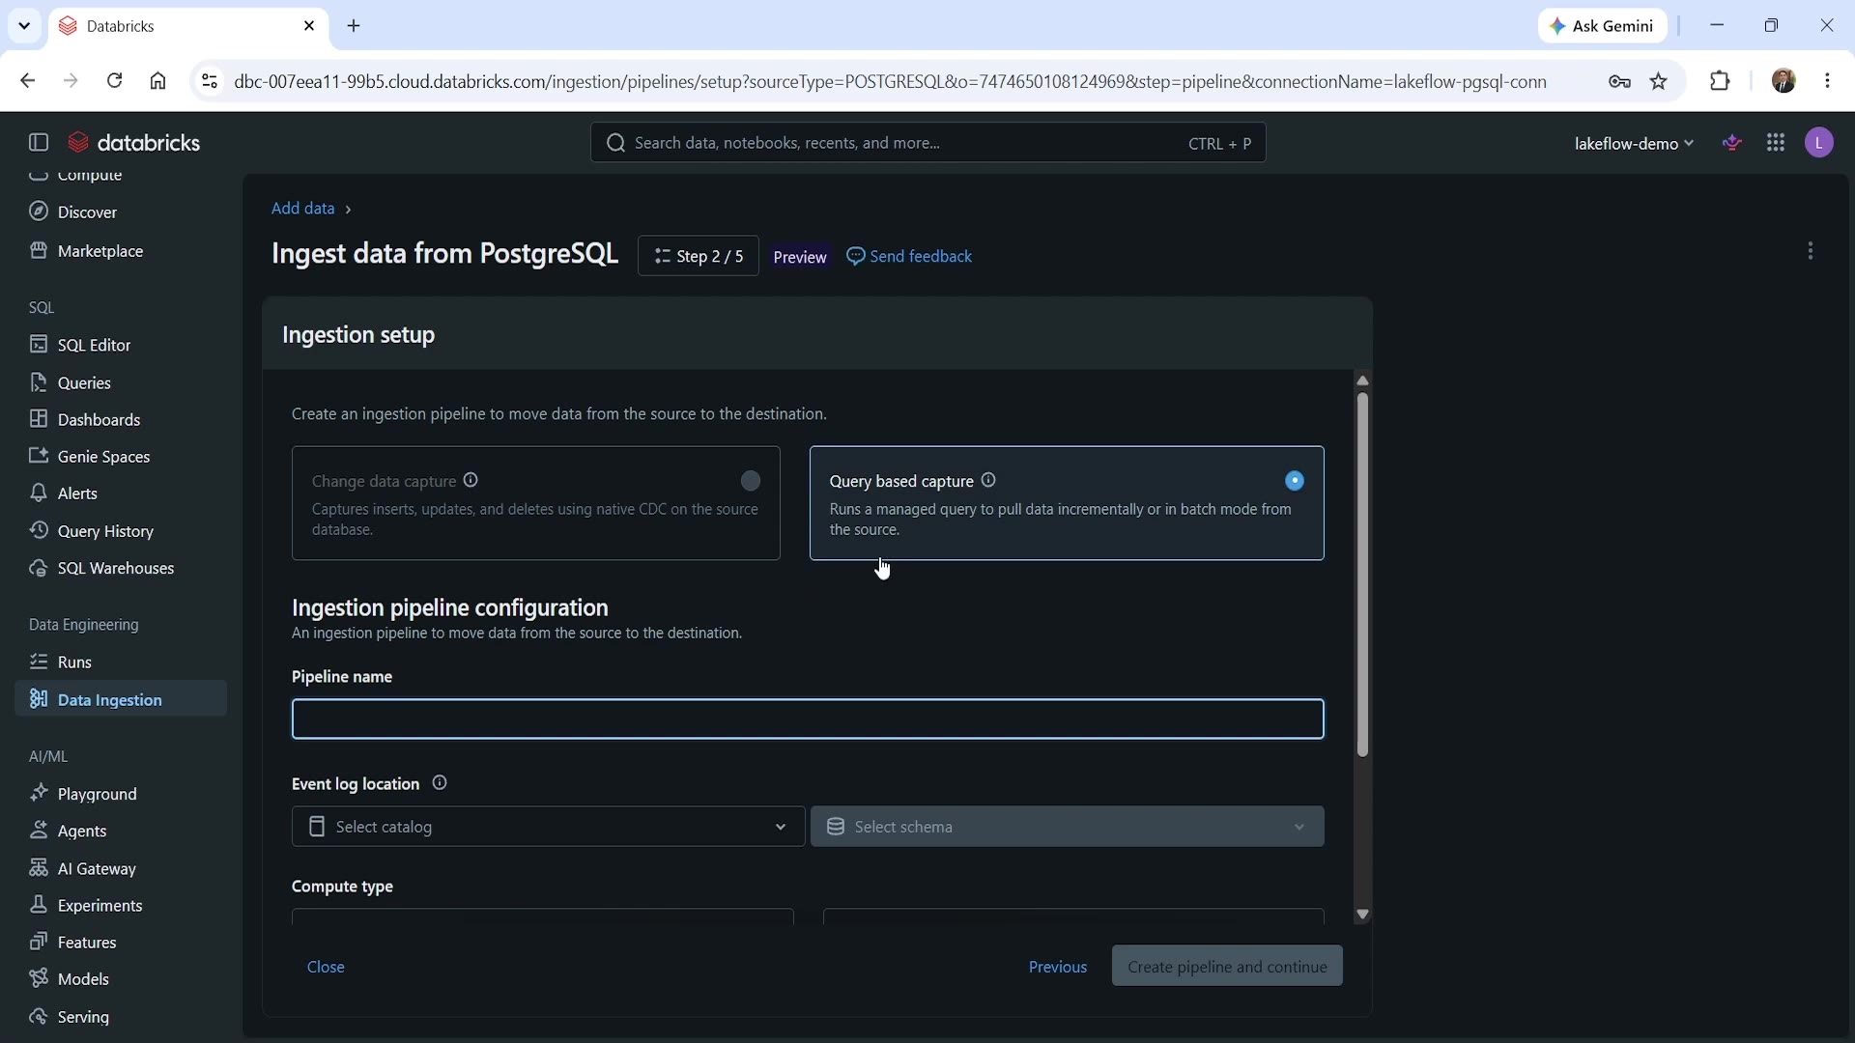Viewport: 1855px width, 1043px height.
Task: Reload the browser page
Action: point(114,81)
